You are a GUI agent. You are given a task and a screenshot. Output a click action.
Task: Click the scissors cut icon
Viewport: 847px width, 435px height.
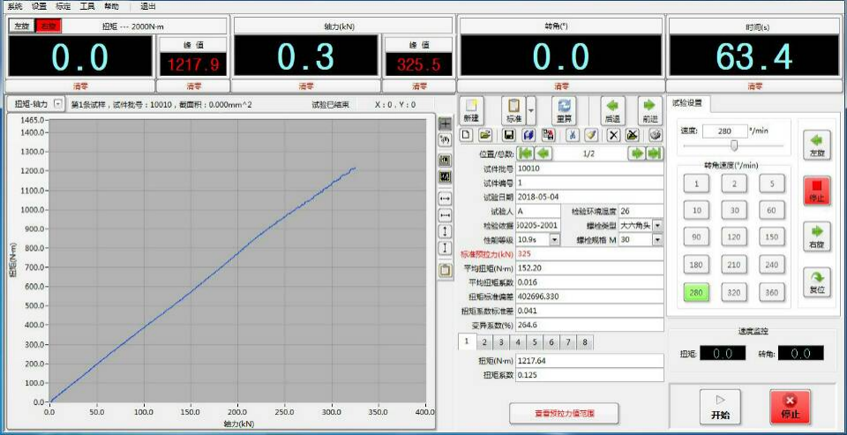572,135
